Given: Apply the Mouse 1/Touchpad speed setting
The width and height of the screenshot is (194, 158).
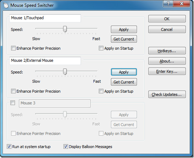Looking at the screenshot, I should click(124, 29).
